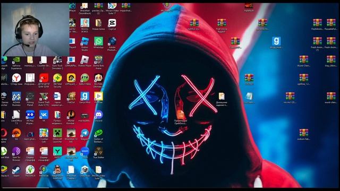Open the Discord shortcut
The height and width of the screenshot is (191, 340).
point(98,115)
